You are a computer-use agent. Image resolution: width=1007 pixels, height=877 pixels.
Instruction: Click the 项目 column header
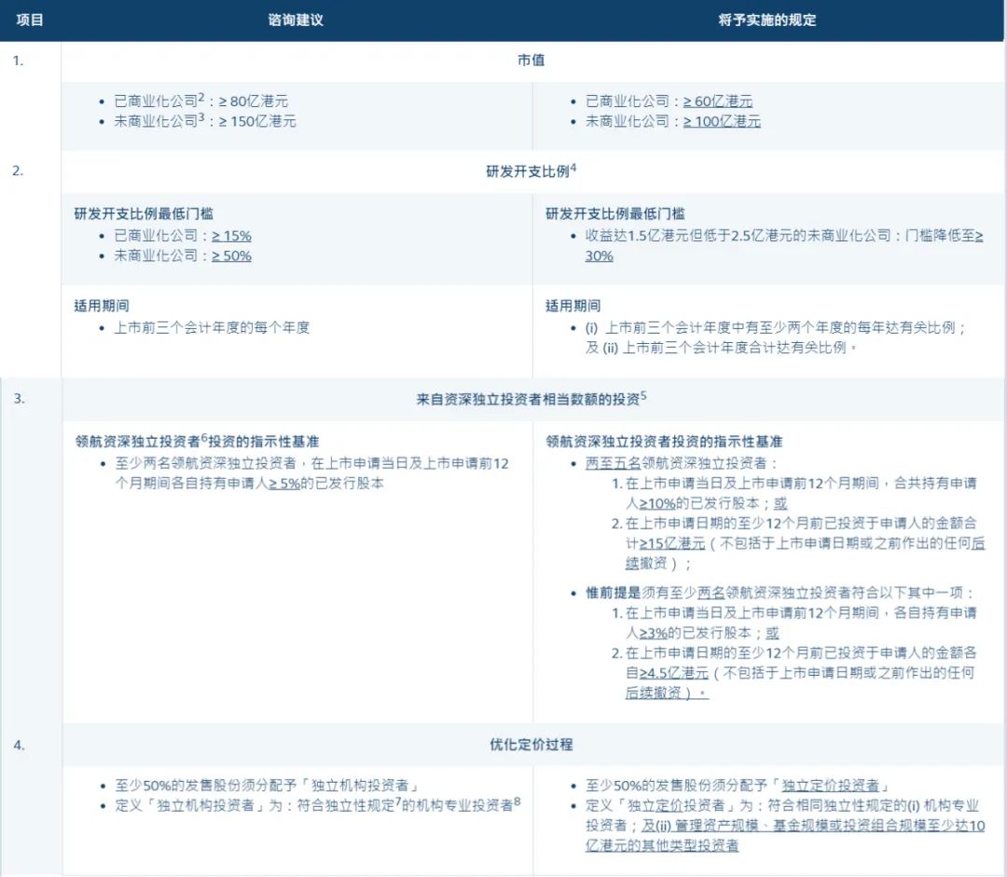pyautogui.click(x=30, y=19)
